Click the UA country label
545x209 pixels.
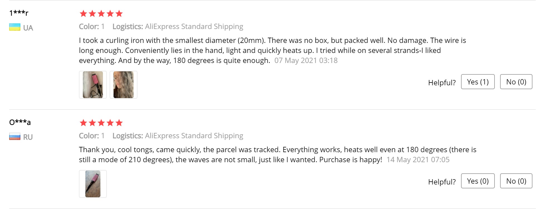pos(28,28)
